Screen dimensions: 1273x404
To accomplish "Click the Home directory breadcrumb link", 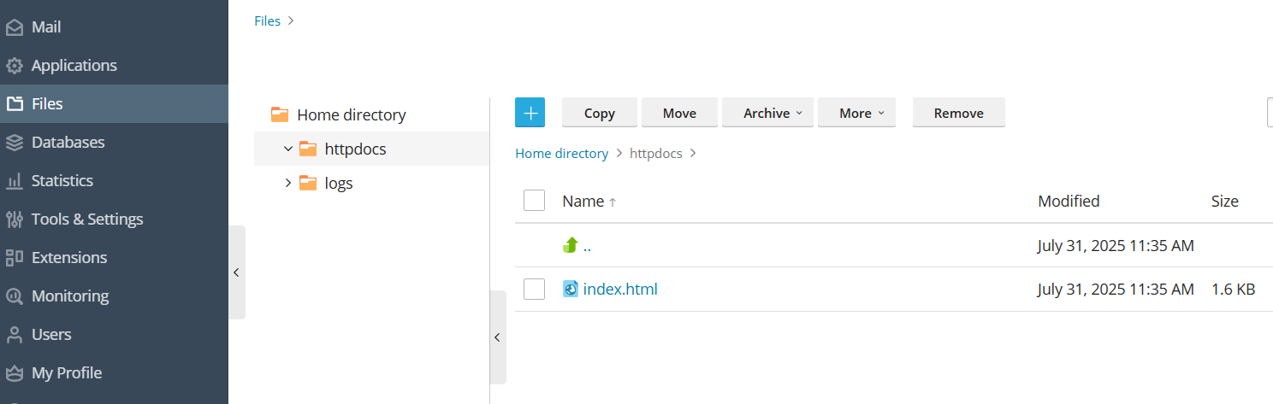I will pos(561,154).
